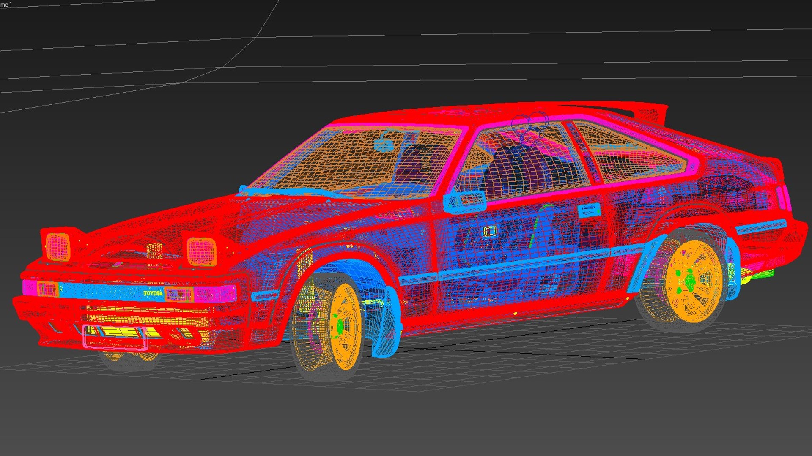
Task: Select the blue rear fender flare
Action: pyautogui.click(x=647, y=264)
